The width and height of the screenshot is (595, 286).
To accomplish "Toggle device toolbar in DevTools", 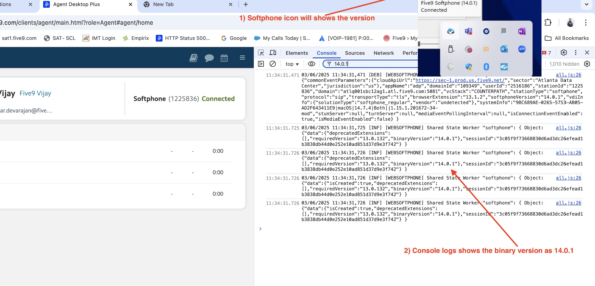I will tap(273, 53).
